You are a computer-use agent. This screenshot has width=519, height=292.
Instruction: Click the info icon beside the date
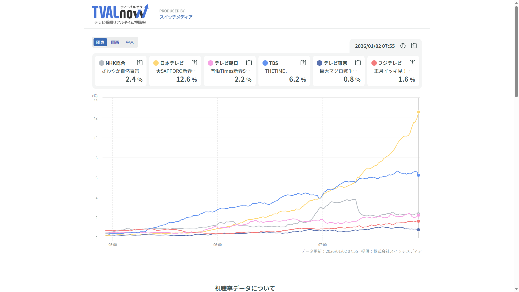click(x=403, y=46)
